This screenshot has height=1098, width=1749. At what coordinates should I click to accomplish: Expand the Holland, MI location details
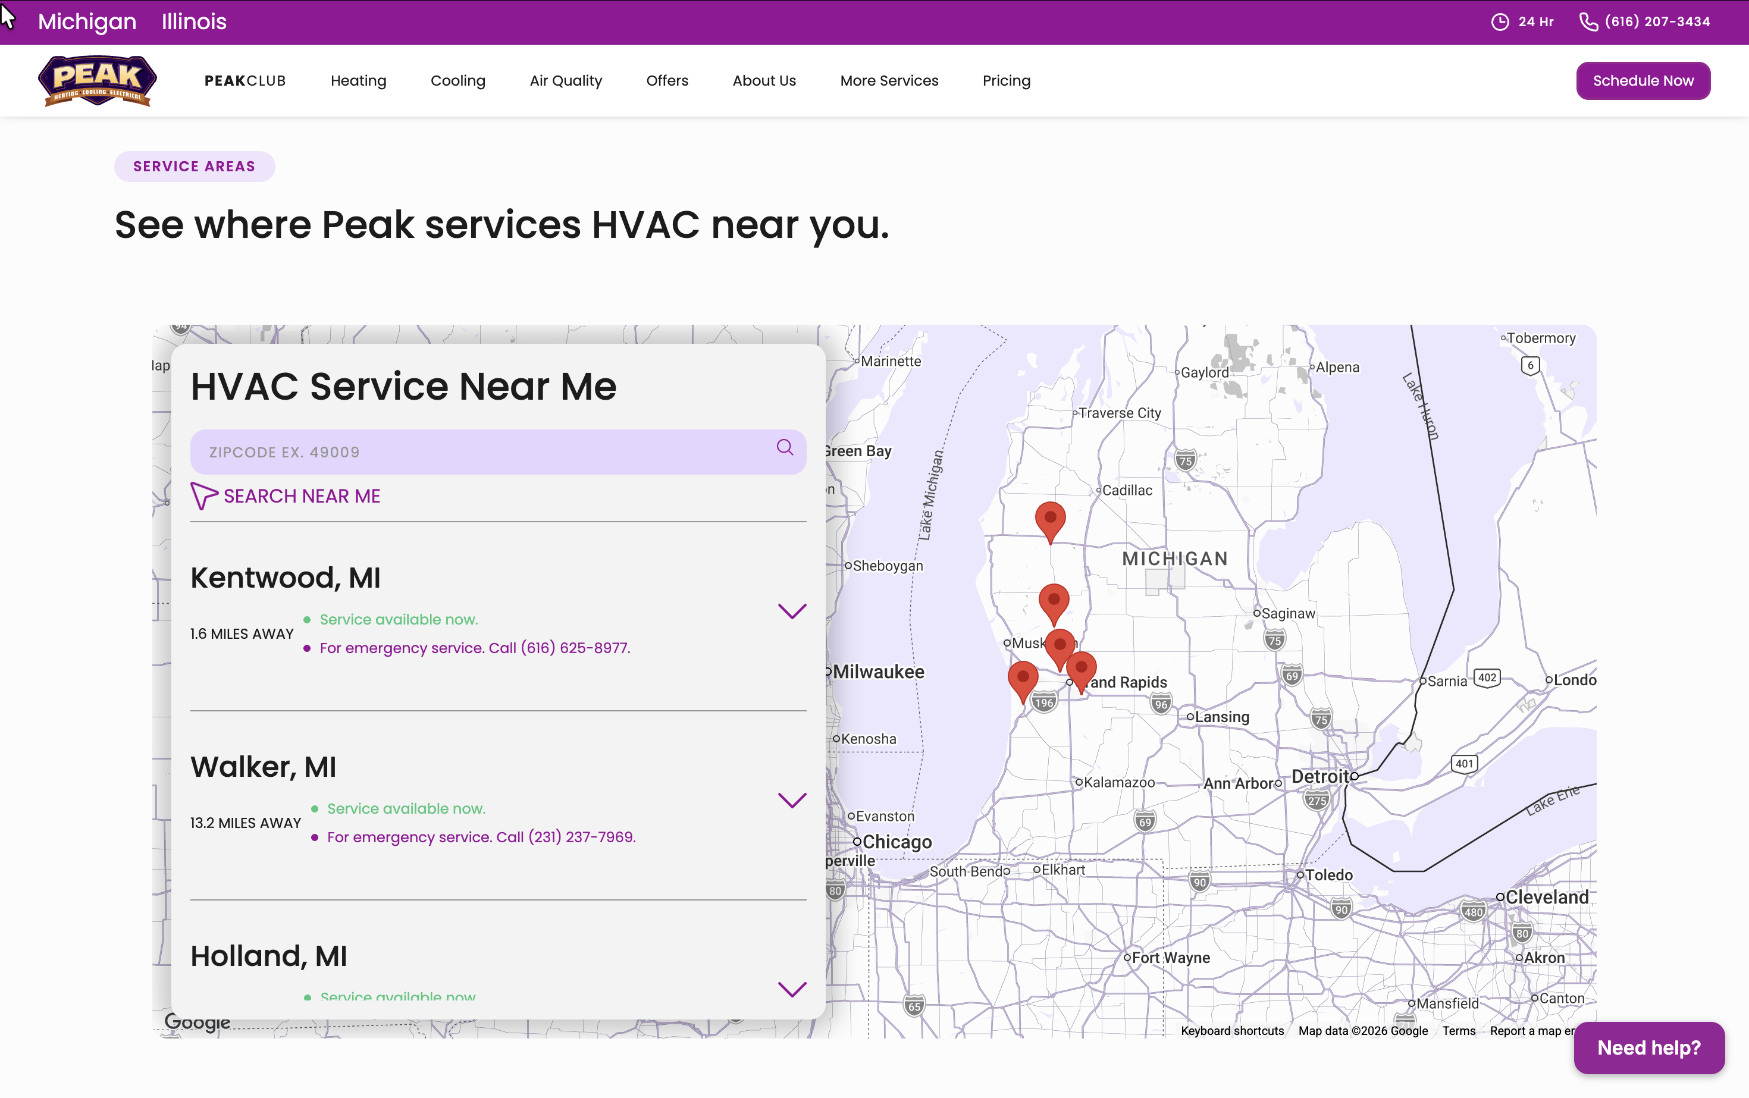point(792,989)
